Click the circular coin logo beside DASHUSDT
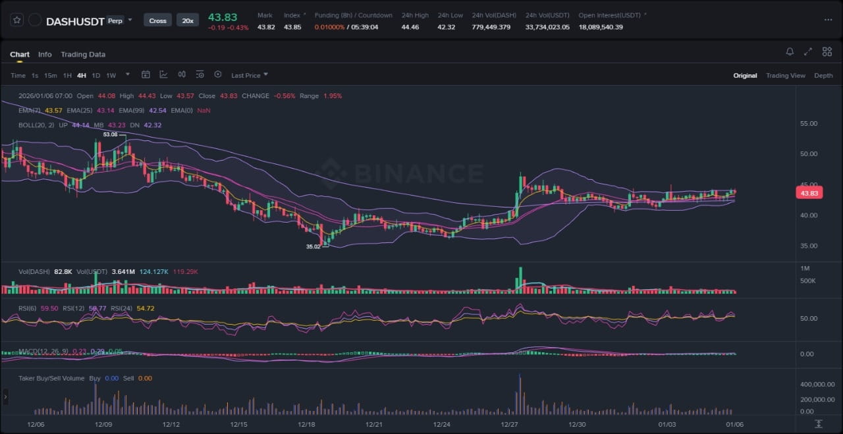The width and height of the screenshot is (843, 434). (x=35, y=20)
